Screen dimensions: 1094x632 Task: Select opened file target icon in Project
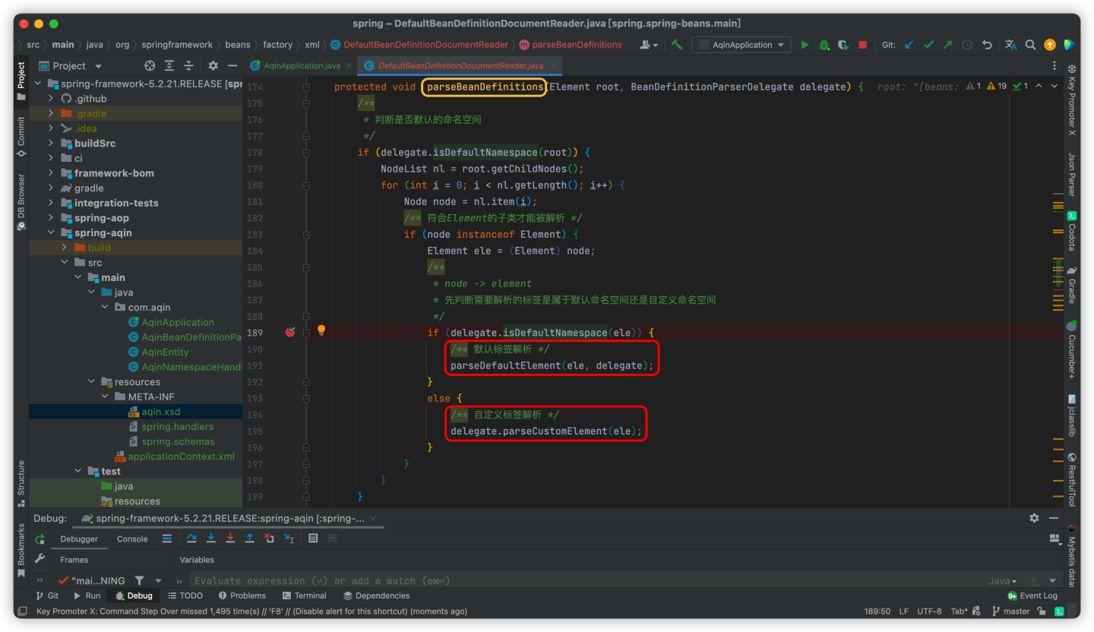[x=150, y=66]
